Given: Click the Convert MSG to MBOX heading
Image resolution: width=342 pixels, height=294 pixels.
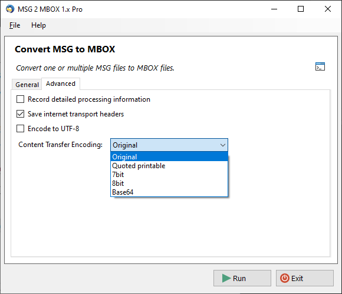Looking at the screenshot, I should pos(65,49).
